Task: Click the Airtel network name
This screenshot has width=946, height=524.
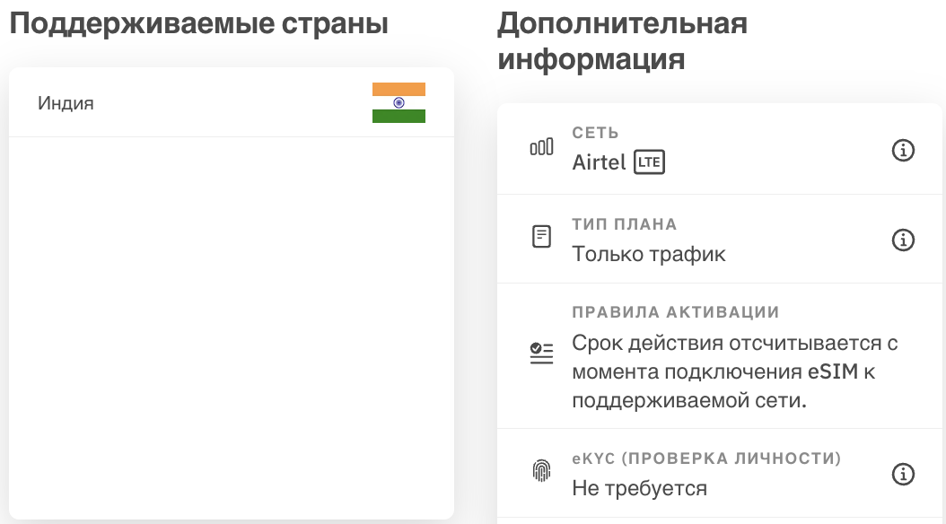Action: coord(599,162)
